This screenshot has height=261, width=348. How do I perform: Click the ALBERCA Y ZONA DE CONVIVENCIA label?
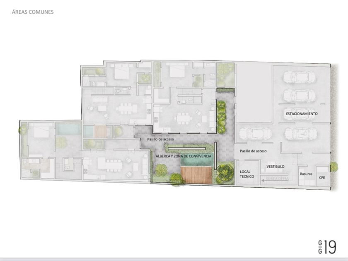click(x=183, y=156)
